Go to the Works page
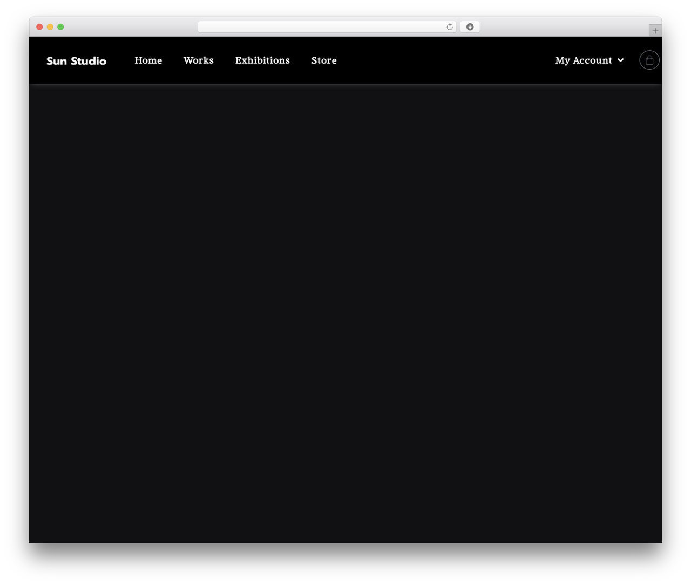 (199, 60)
